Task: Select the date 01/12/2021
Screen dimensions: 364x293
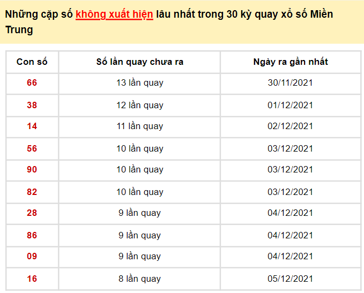Action: pyautogui.click(x=290, y=106)
